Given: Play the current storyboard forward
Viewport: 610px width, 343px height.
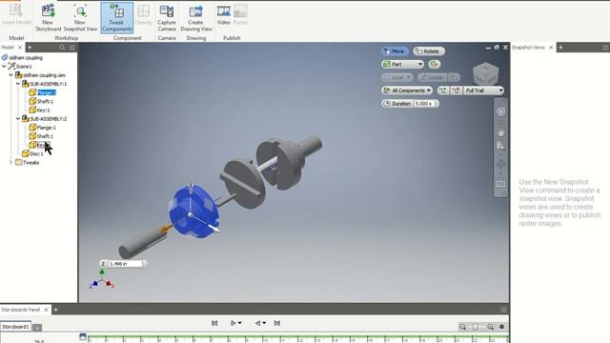Looking at the screenshot, I should [234, 323].
